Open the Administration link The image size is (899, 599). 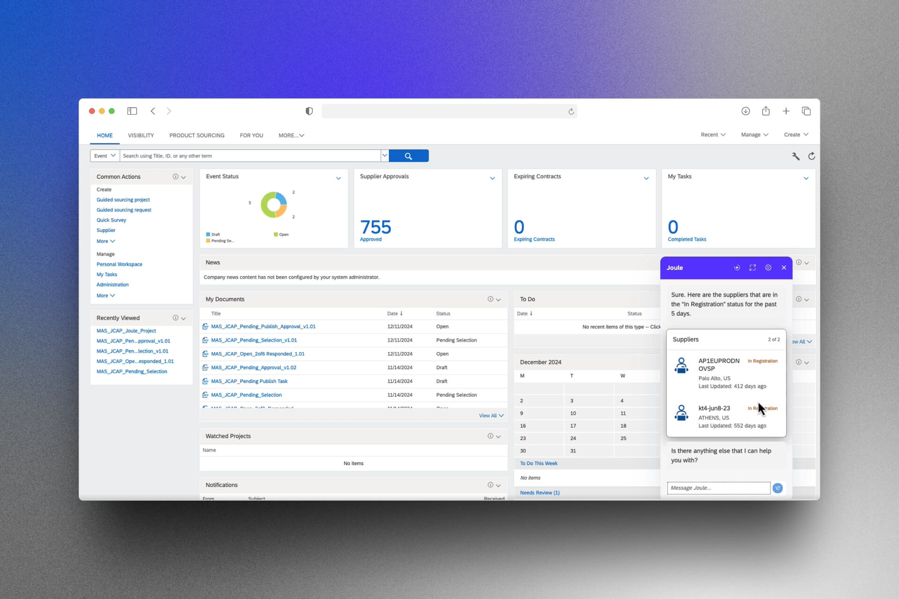[x=112, y=285]
